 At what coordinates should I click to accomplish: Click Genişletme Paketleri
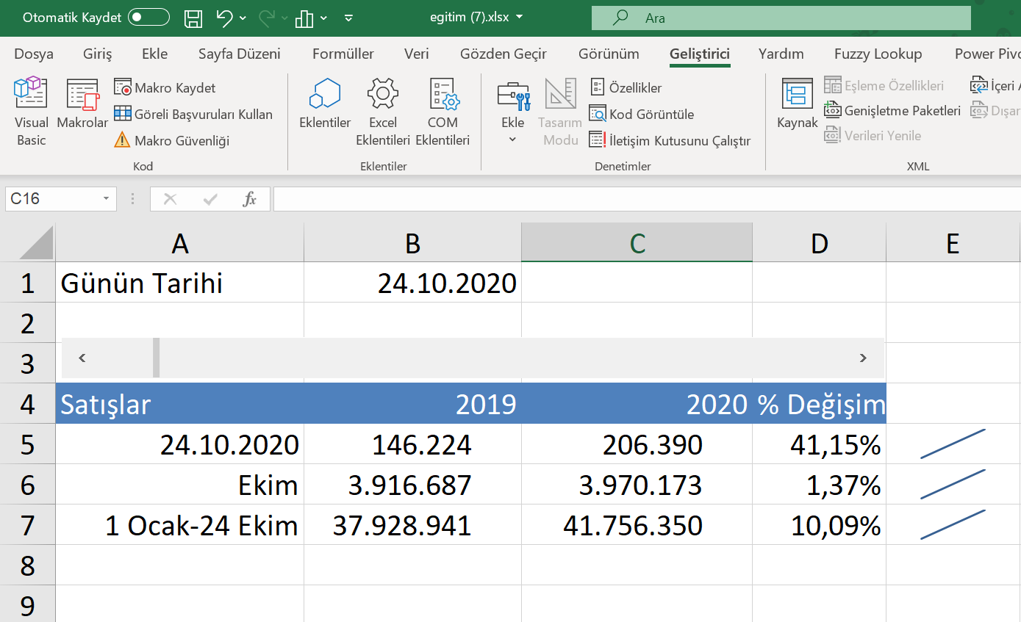click(892, 111)
